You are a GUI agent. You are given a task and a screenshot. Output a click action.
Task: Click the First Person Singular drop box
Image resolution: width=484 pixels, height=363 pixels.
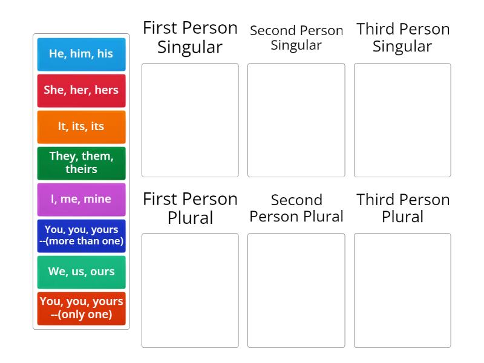coord(190,120)
